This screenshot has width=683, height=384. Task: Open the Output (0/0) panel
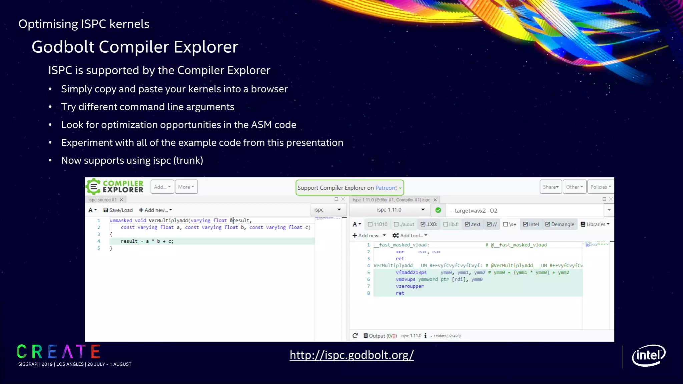[x=380, y=336]
